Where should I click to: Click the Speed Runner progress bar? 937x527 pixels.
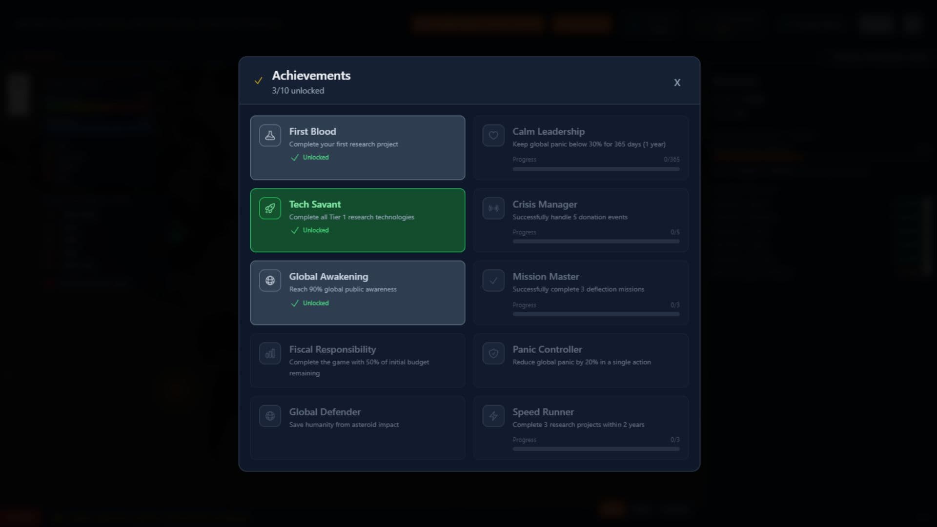pyautogui.click(x=595, y=449)
